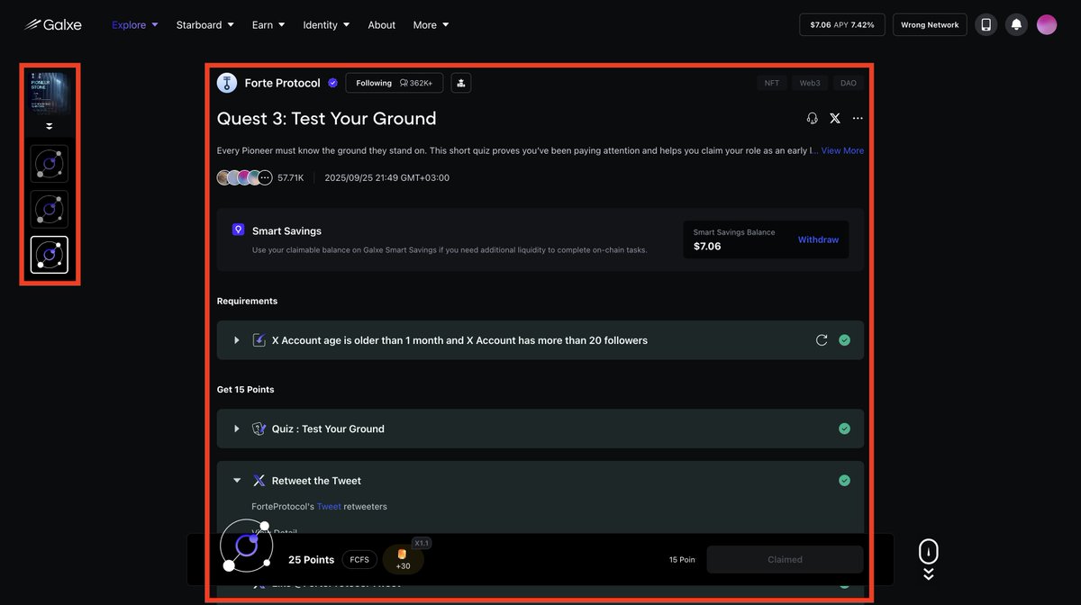Click the double chevron below the campaign thumbnail
The width and height of the screenshot is (1081, 605).
pos(50,126)
